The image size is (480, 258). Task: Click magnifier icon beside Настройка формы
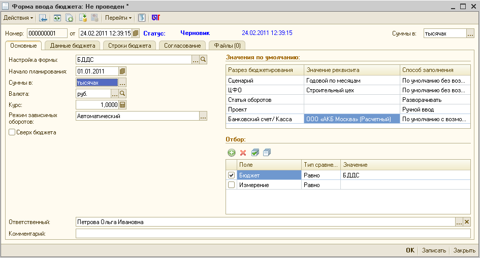203,60
